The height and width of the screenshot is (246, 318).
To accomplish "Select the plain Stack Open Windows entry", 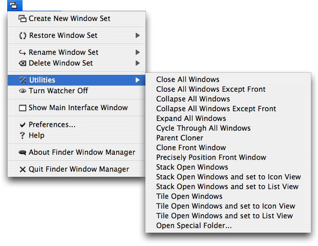I will [228, 167].
